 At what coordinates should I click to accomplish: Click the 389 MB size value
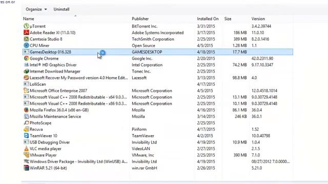coord(240,39)
